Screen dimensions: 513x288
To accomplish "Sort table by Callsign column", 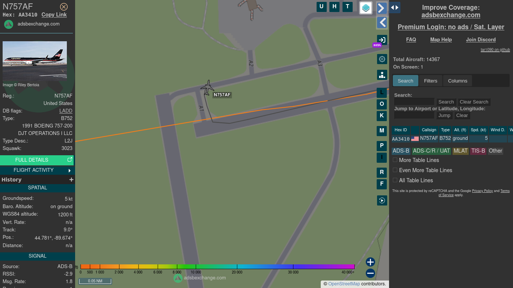I will tap(429, 130).
